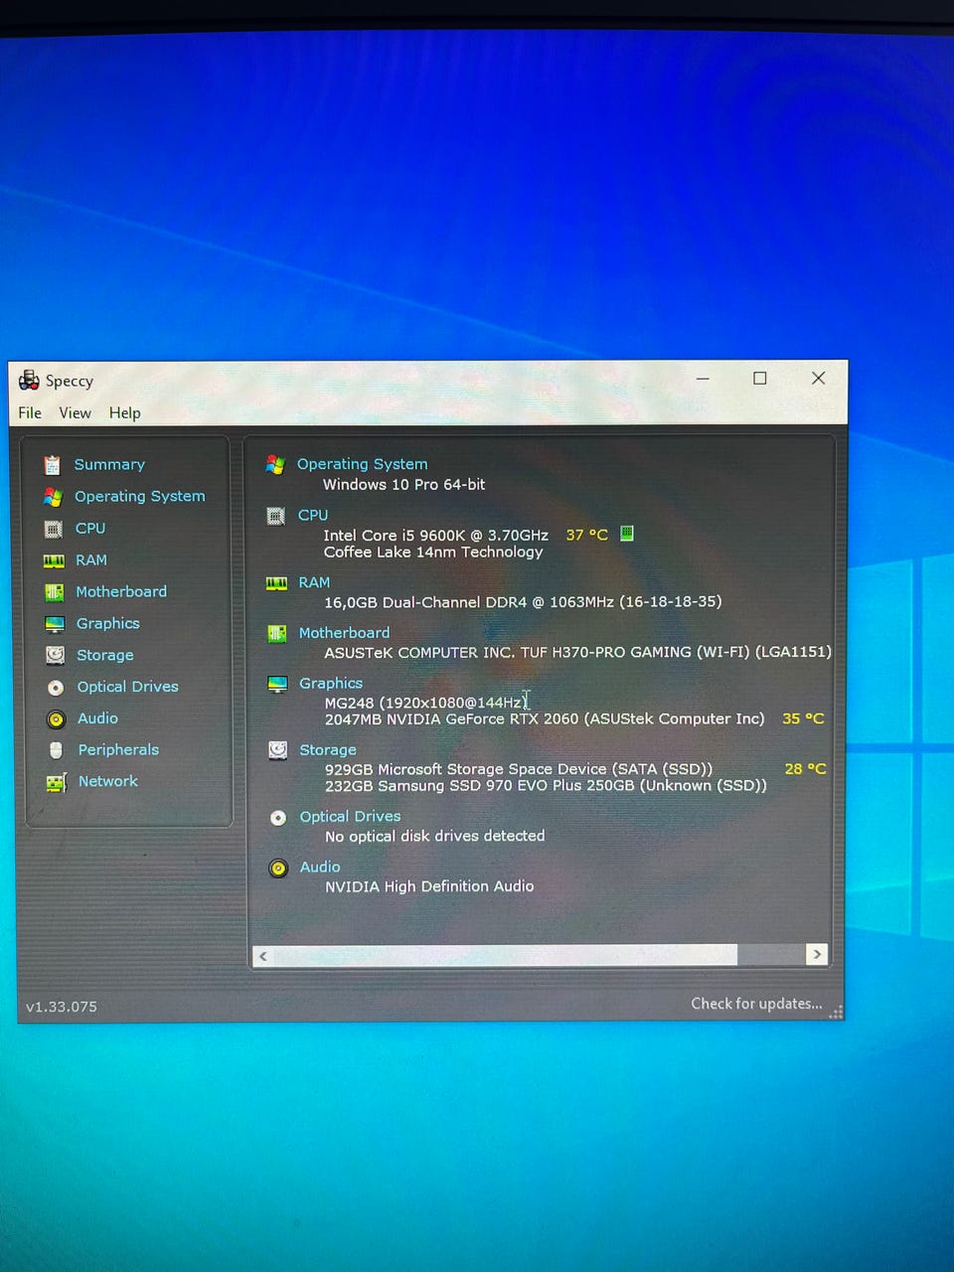This screenshot has height=1272, width=954.
Task: Click the chip icon beside CPU heading
Action: [x=275, y=516]
